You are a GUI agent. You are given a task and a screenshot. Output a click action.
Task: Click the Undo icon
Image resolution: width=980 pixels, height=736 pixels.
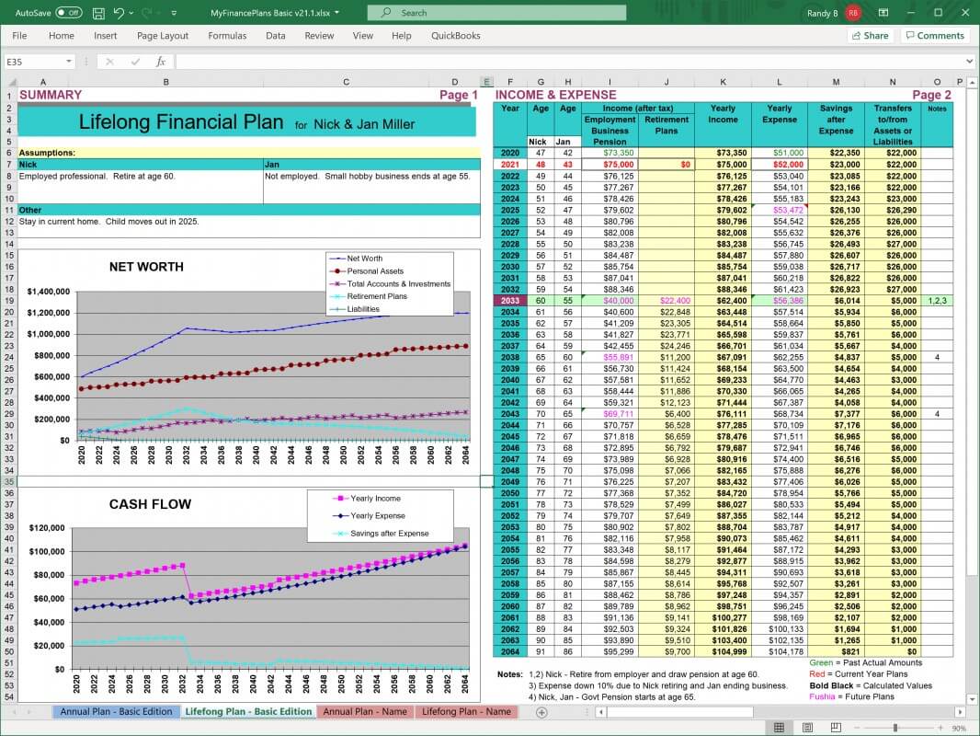pyautogui.click(x=118, y=13)
